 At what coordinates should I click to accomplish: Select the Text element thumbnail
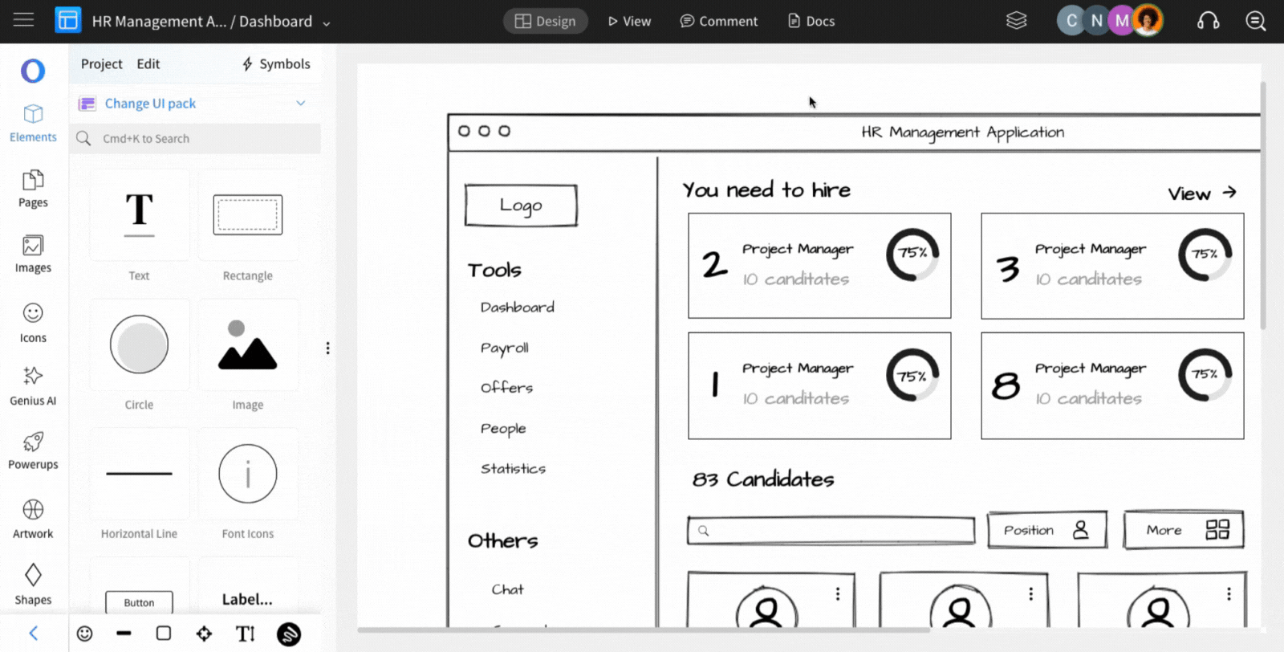139,215
